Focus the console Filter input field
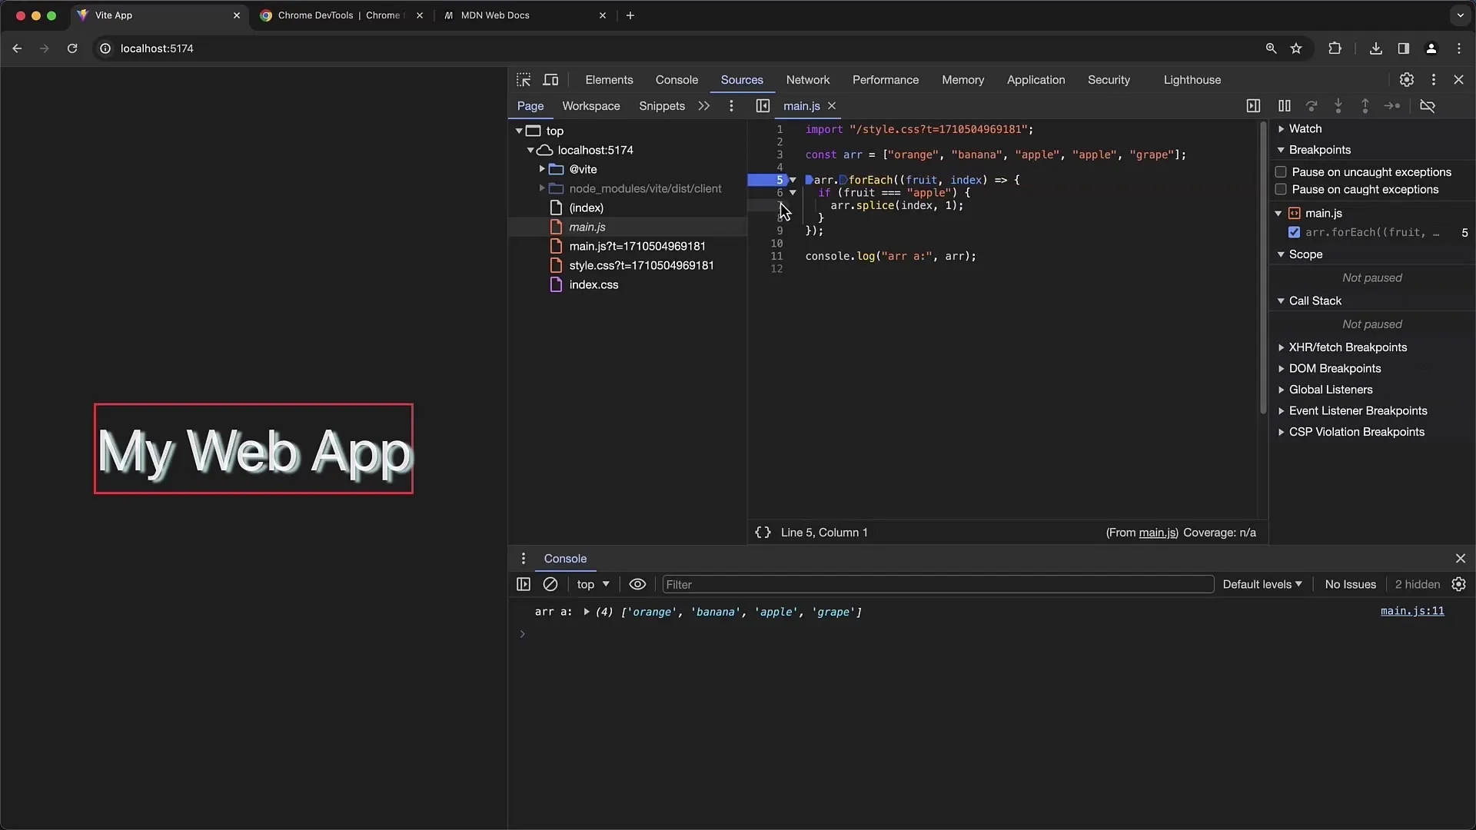This screenshot has height=830, width=1476. pyautogui.click(x=938, y=585)
